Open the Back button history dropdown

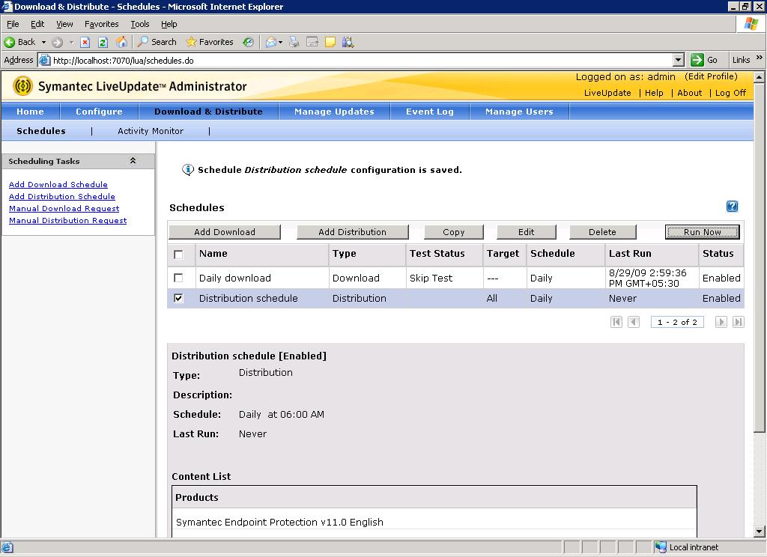click(x=43, y=42)
